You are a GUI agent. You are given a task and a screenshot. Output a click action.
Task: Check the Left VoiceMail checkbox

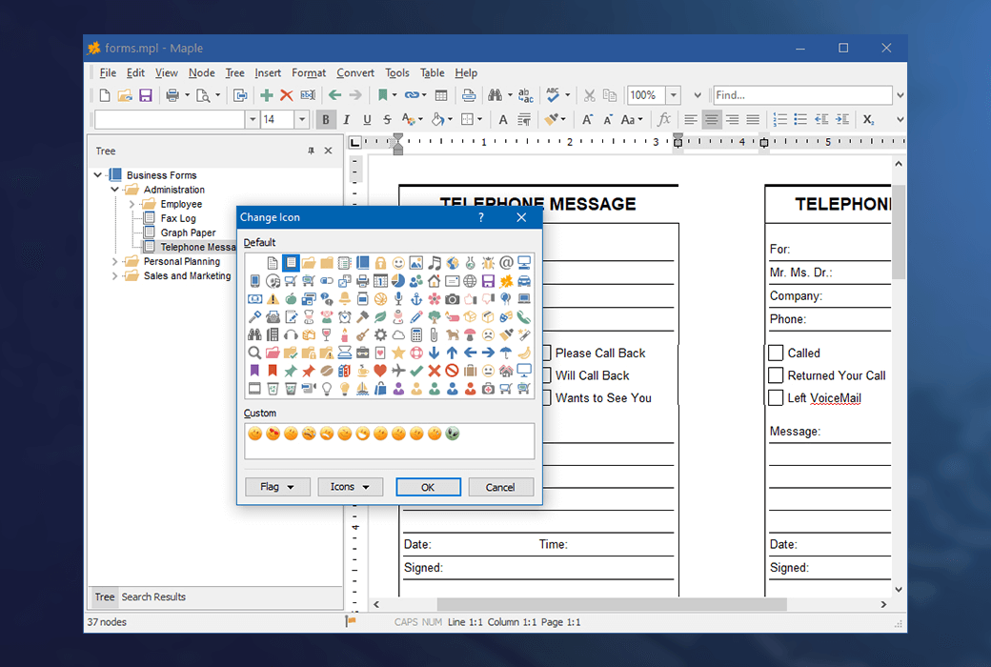click(x=776, y=397)
